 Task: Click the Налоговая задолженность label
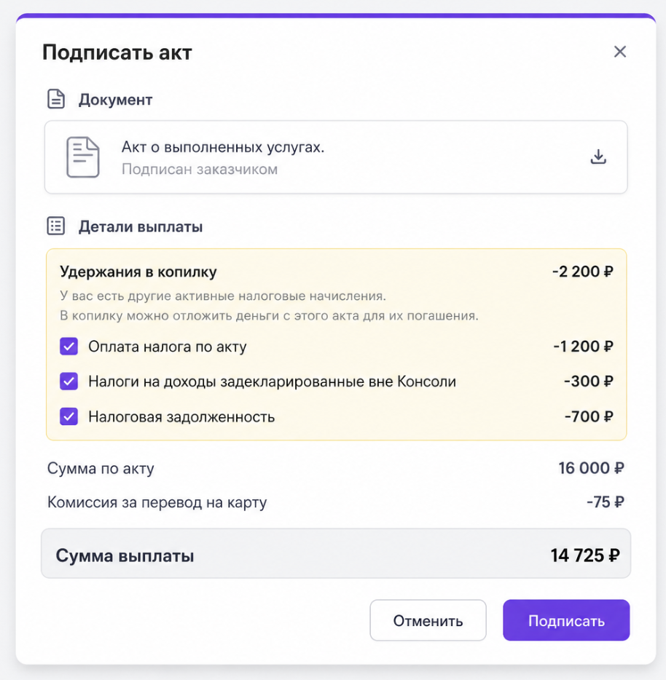tap(181, 416)
